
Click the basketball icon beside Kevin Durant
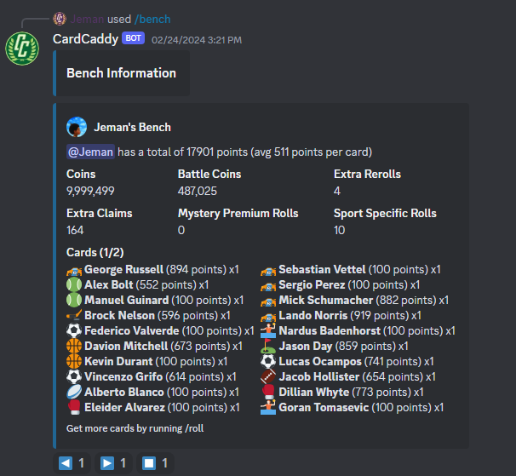point(74,362)
